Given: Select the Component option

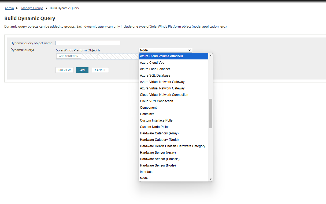Looking at the screenshot, I should pyautogui.click(x=173, y=108).
